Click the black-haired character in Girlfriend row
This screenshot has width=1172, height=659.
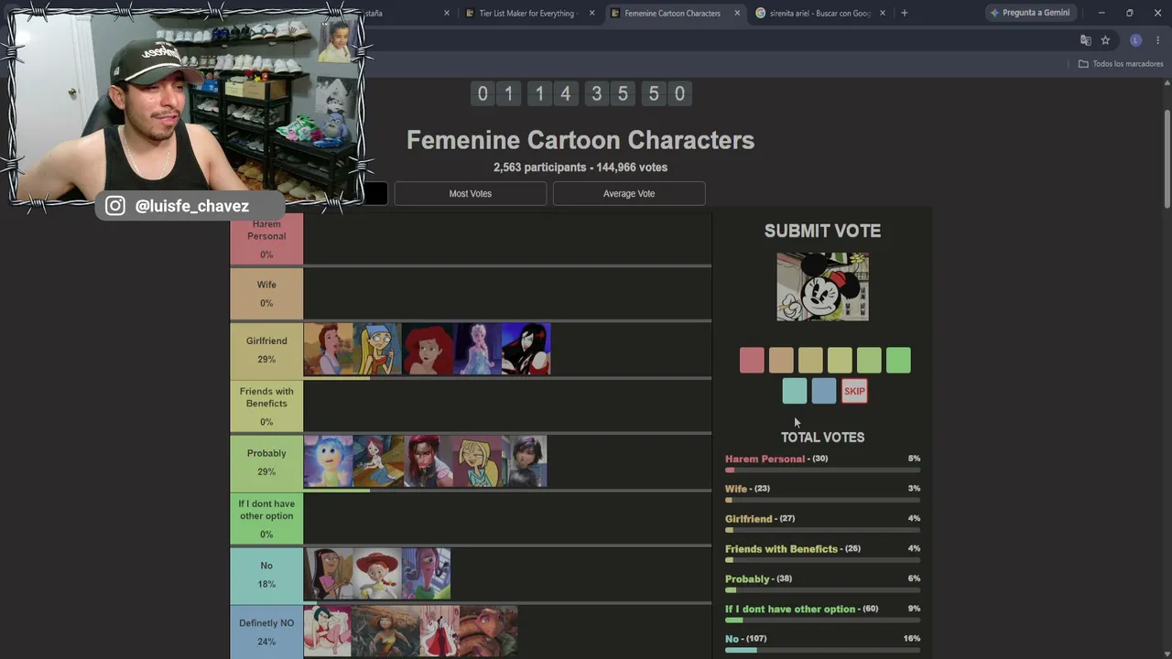tap(526, 349)
